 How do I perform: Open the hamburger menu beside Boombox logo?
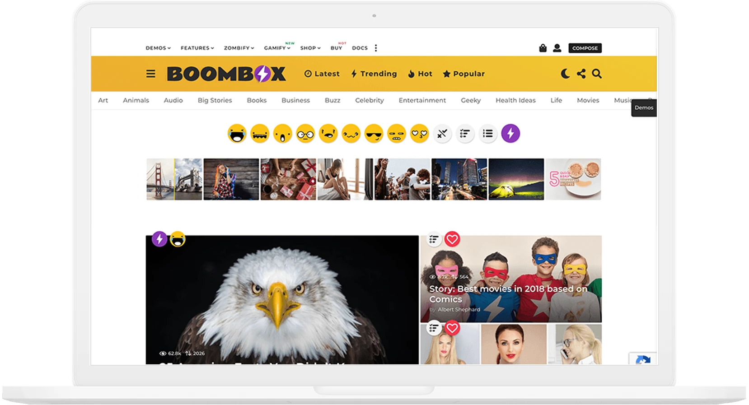(x=151, y=74)
